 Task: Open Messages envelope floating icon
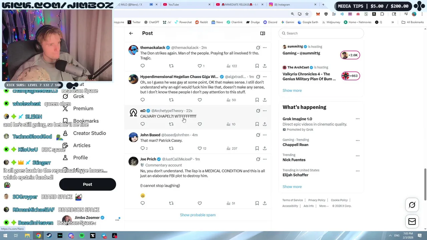click(x=412, y=222)
